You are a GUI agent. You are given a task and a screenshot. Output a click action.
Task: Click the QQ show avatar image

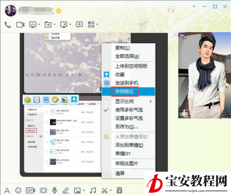click(205, 75)
